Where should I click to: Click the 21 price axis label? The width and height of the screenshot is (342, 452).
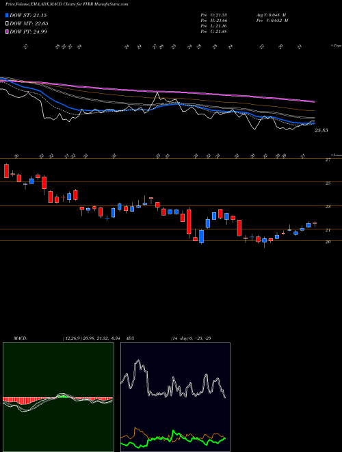328,230
